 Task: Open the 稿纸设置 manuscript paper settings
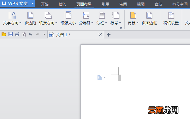tap(171, 18)
